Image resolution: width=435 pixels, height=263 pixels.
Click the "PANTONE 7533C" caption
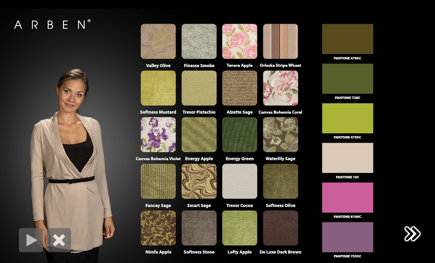tap(348, 256)
